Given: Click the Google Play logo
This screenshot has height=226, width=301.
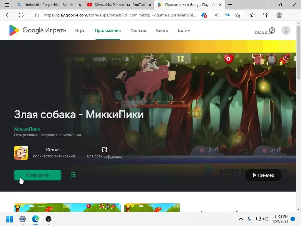Looking at the screenshot, I should tap(38, 30).
